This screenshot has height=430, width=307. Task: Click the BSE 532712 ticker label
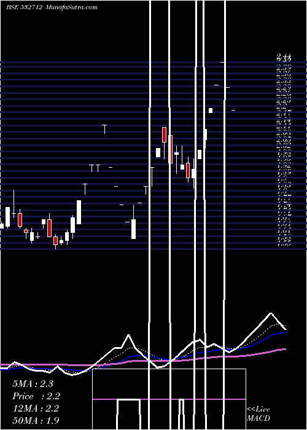24,7
